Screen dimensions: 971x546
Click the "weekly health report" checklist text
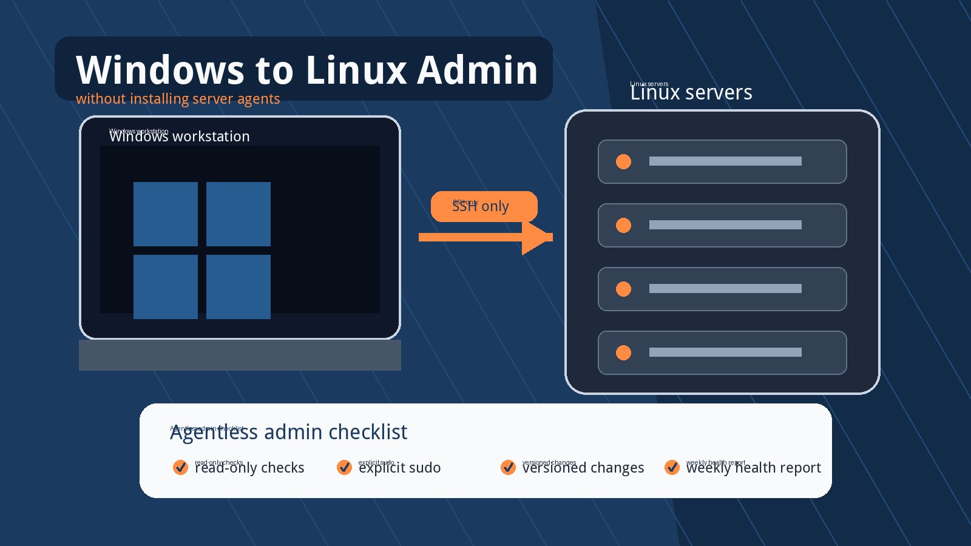tap(753, 468)
